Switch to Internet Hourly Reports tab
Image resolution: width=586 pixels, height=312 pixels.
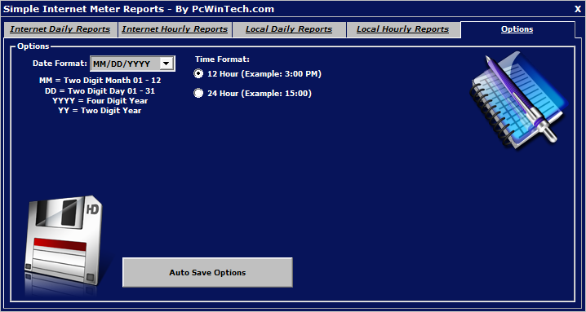(x=175, y=29)
